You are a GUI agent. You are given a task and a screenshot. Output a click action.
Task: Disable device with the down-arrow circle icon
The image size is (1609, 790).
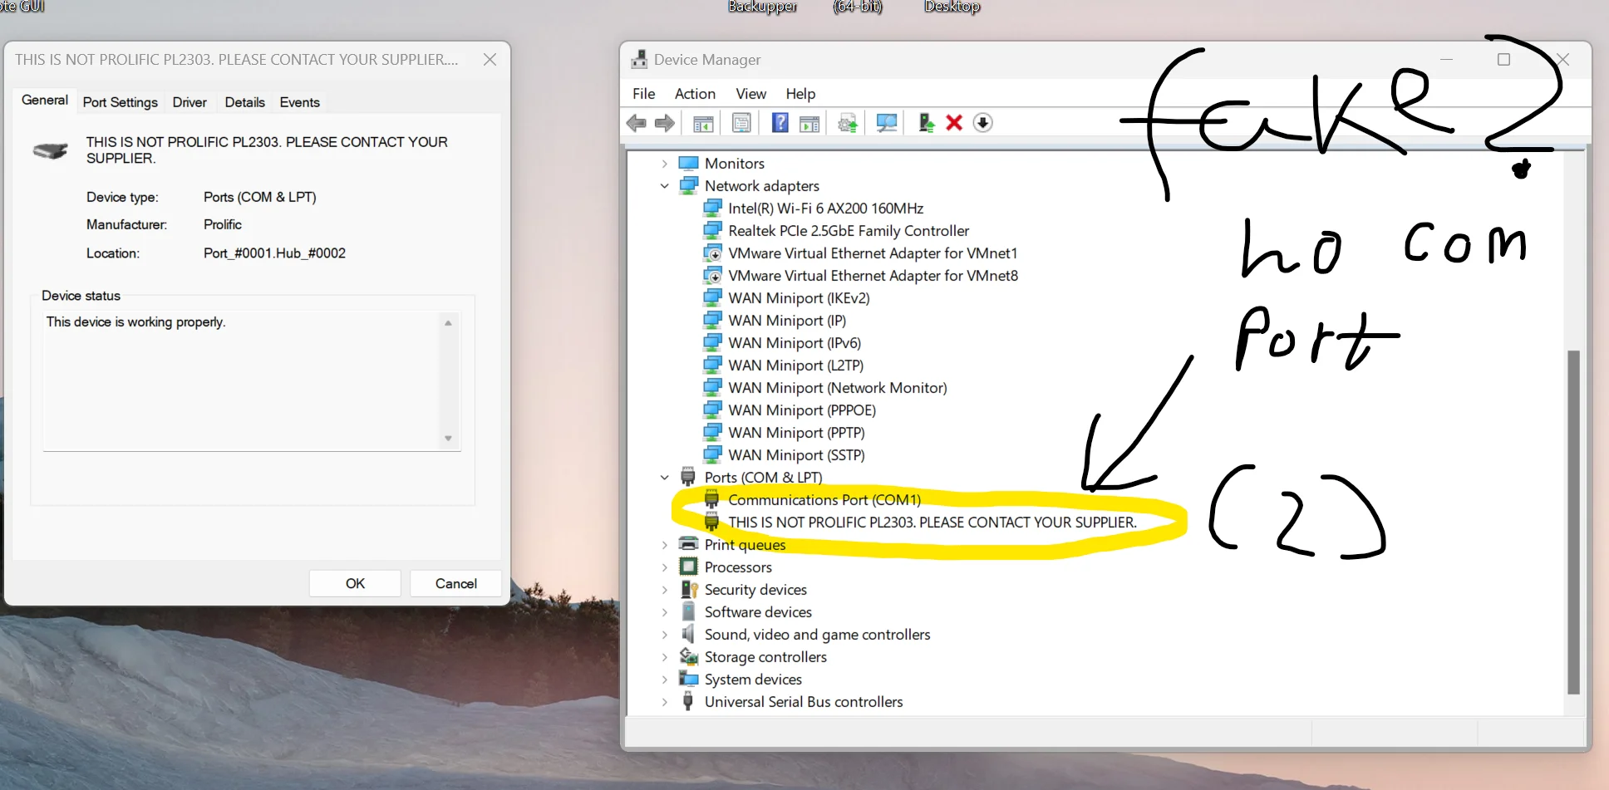pos(982,123)
